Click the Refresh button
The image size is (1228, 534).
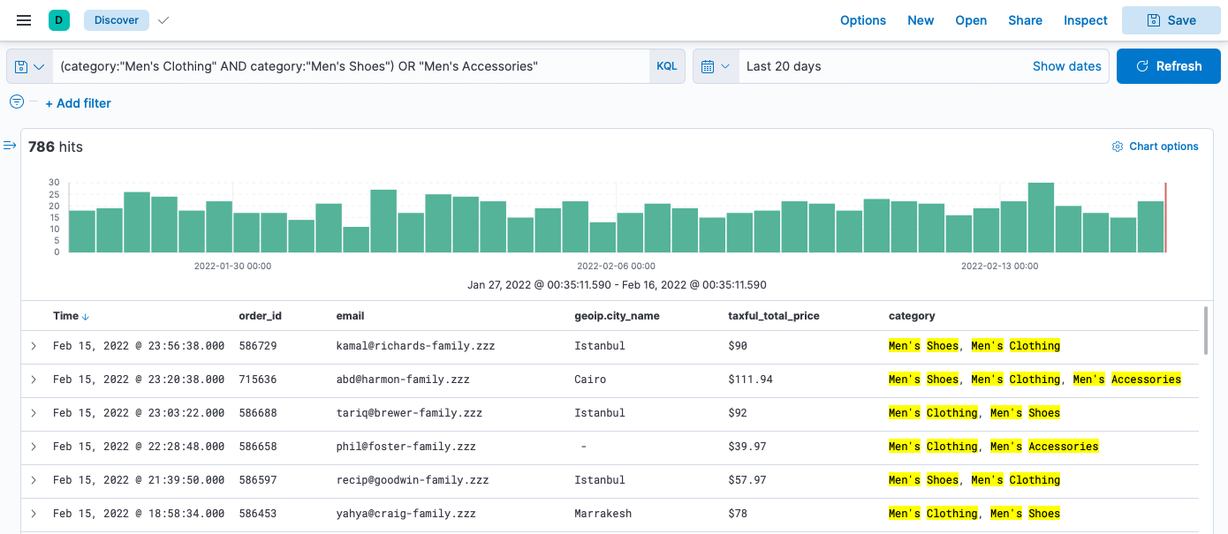click(x=1168, y=66)
